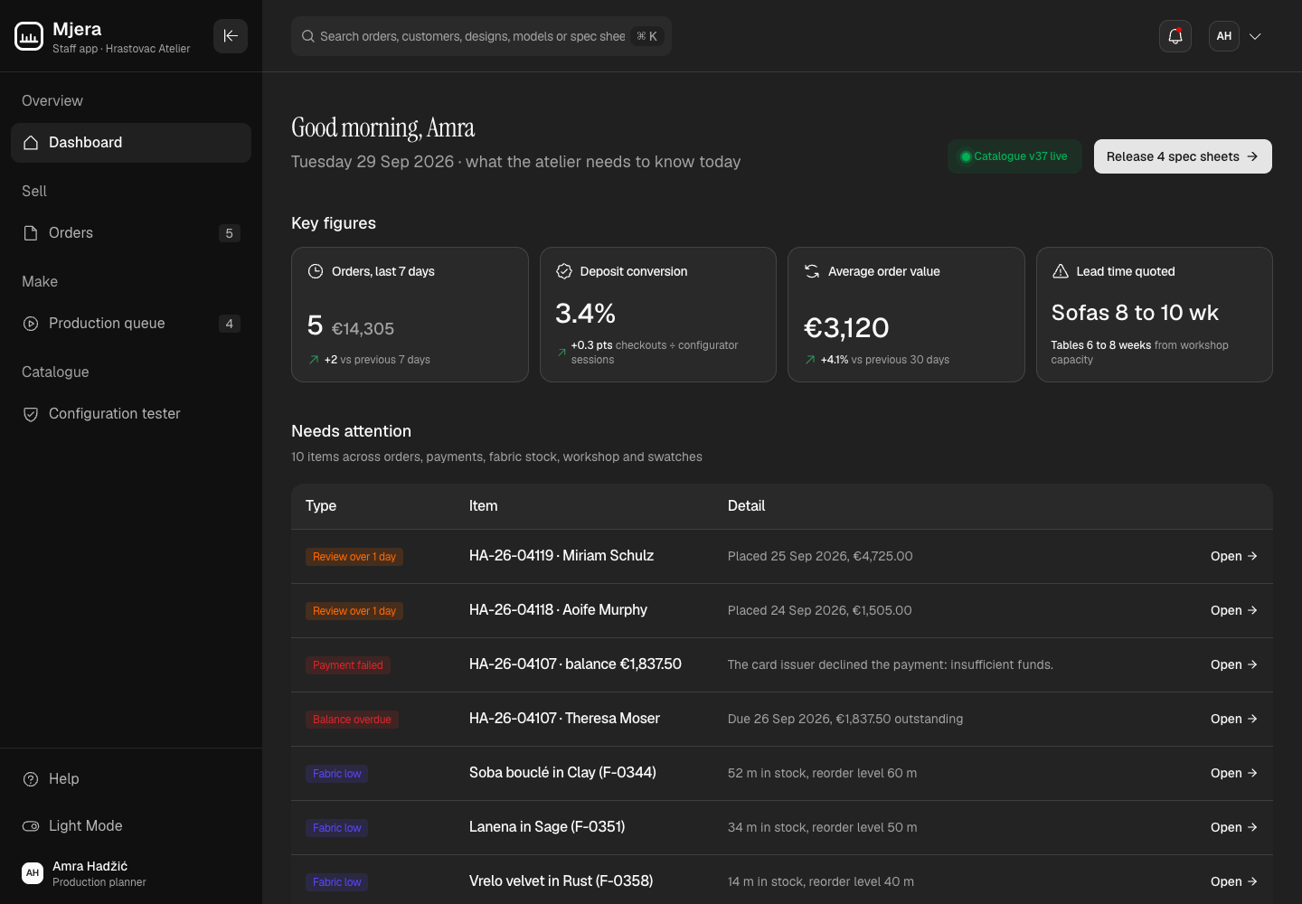Go to Orders in the sidebar

(131, 233)
